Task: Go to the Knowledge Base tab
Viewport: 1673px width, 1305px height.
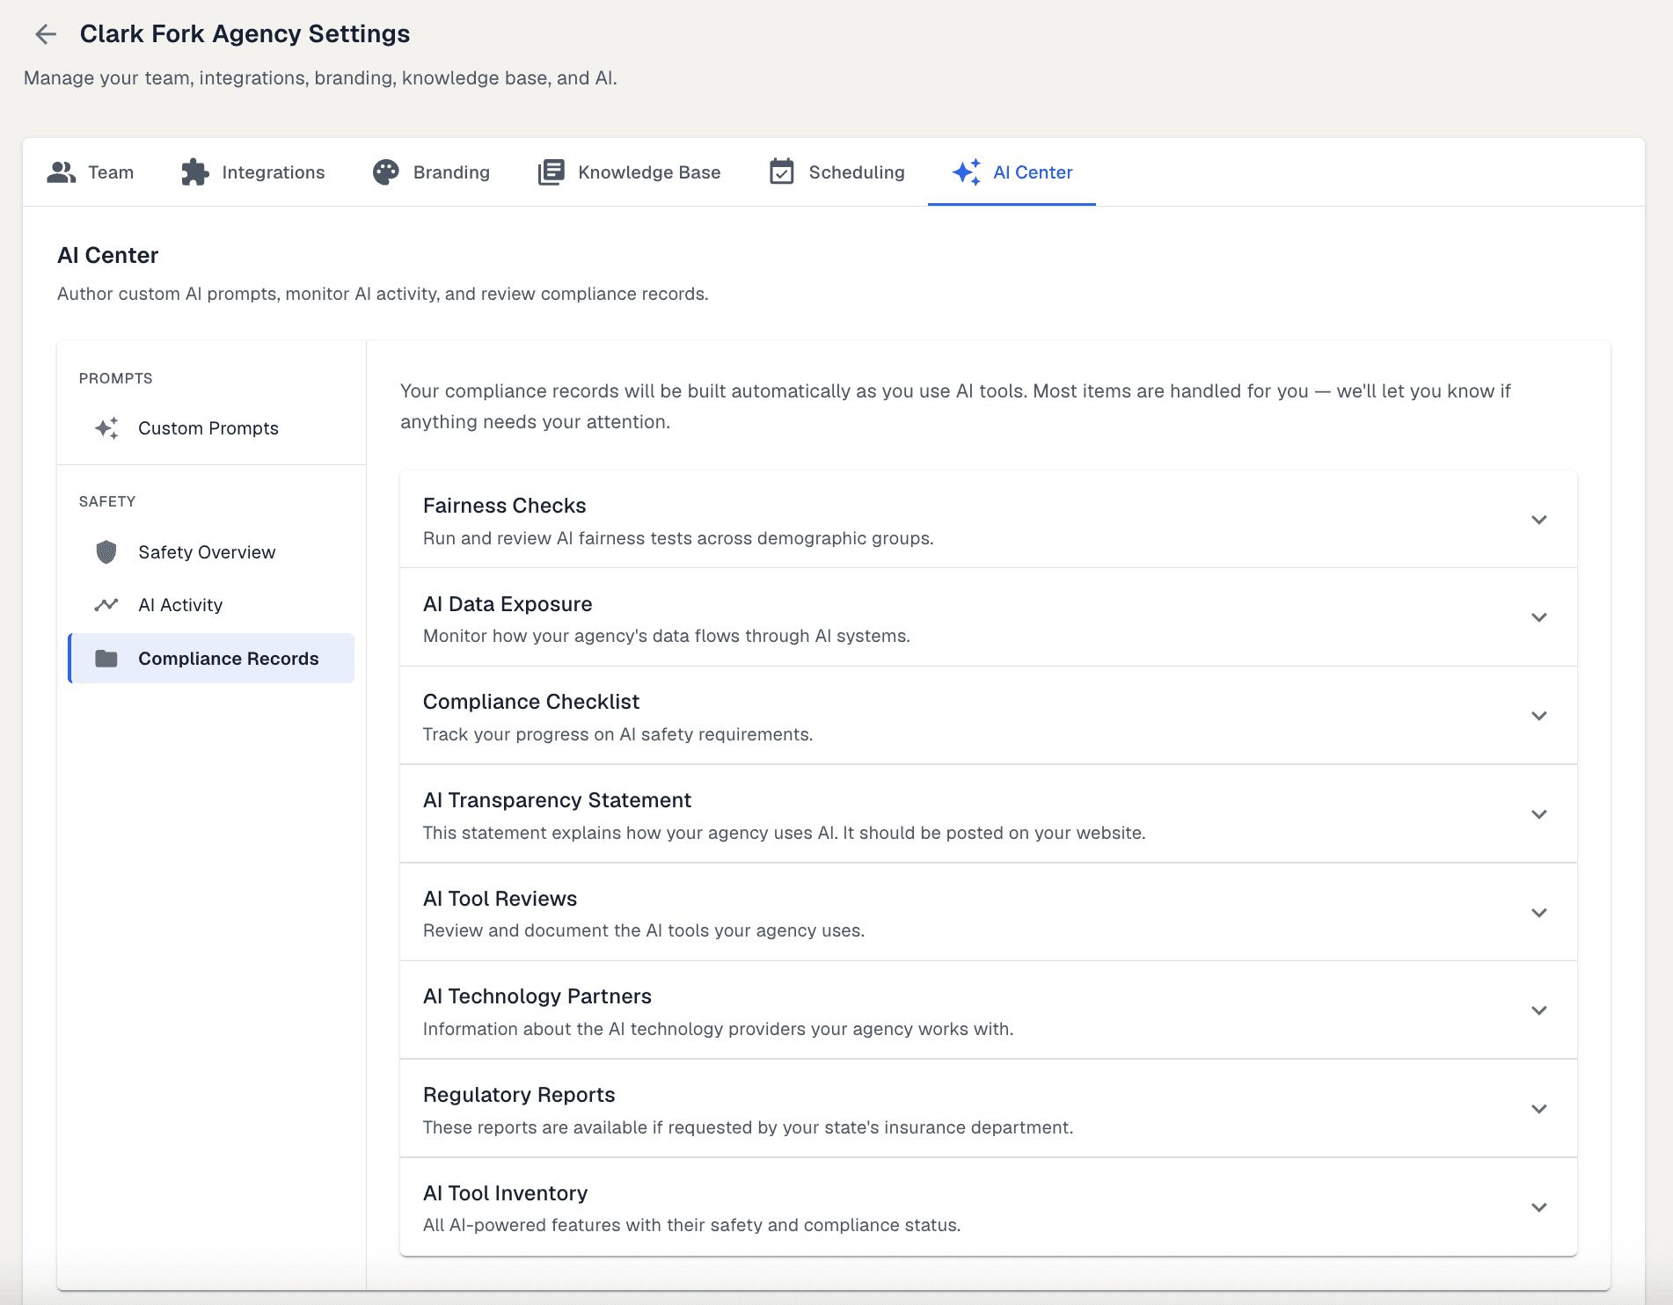Action: coord(629,172)
